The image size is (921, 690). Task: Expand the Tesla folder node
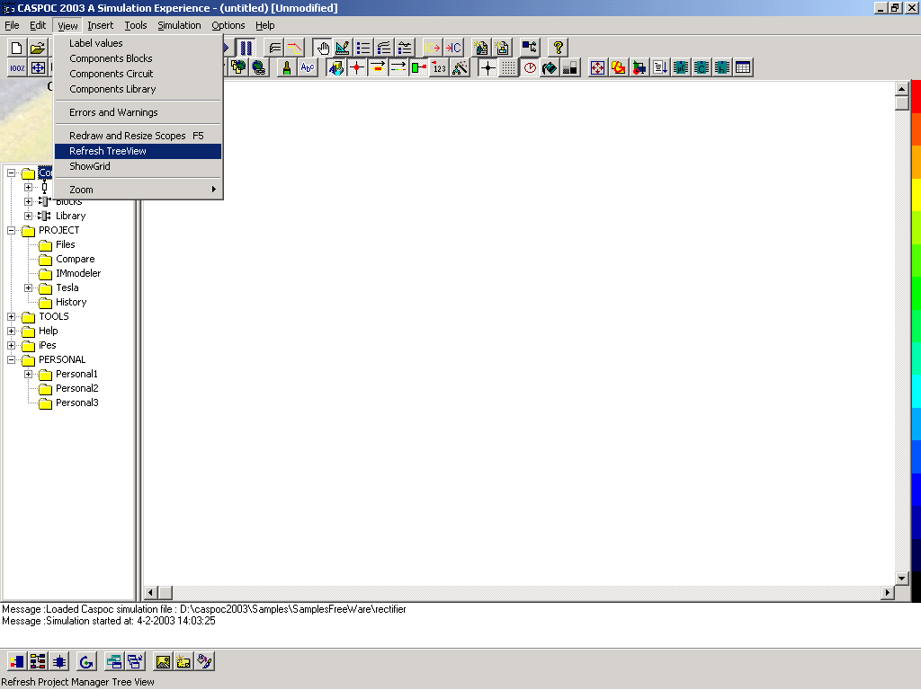pos(28,288)
